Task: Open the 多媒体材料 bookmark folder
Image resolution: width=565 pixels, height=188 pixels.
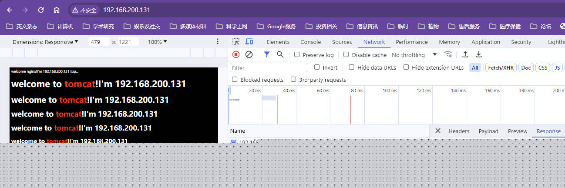Action: pyautogui.click(x=188, y=27)
